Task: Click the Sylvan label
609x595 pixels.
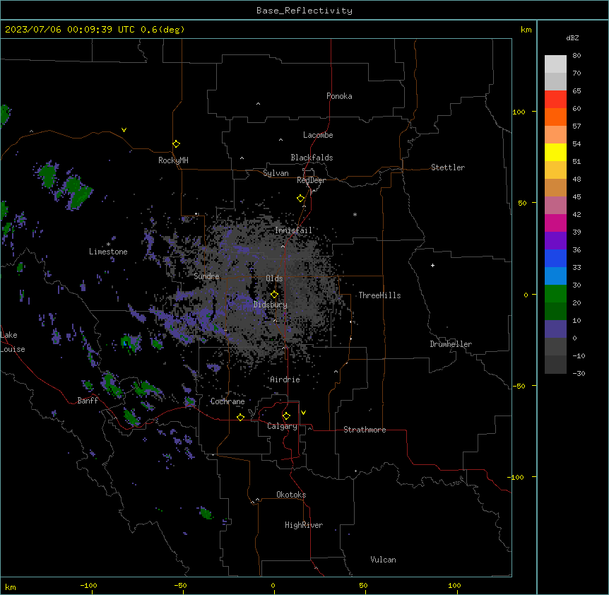Action: tap(276, 173)
